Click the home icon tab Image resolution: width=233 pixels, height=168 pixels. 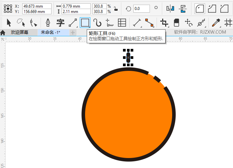tap(3, 32)
